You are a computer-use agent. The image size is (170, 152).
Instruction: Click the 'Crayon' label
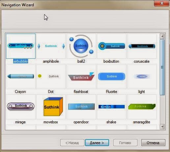20,92
